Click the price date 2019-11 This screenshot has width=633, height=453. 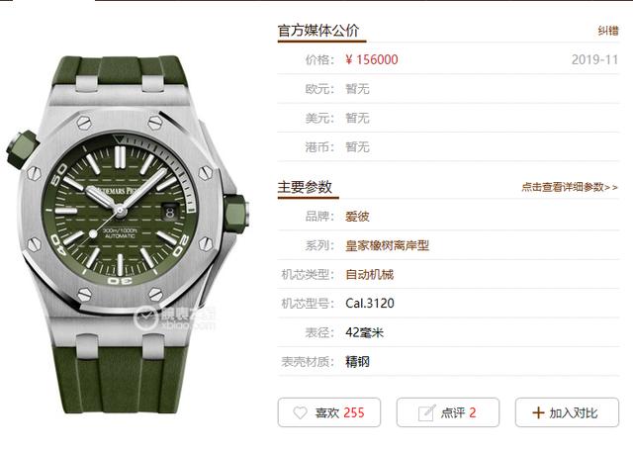595,59
